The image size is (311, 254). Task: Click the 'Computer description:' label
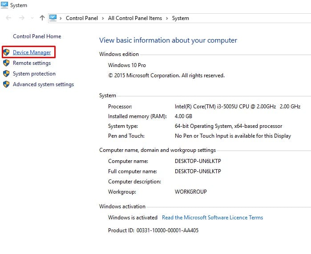point(134,182)
